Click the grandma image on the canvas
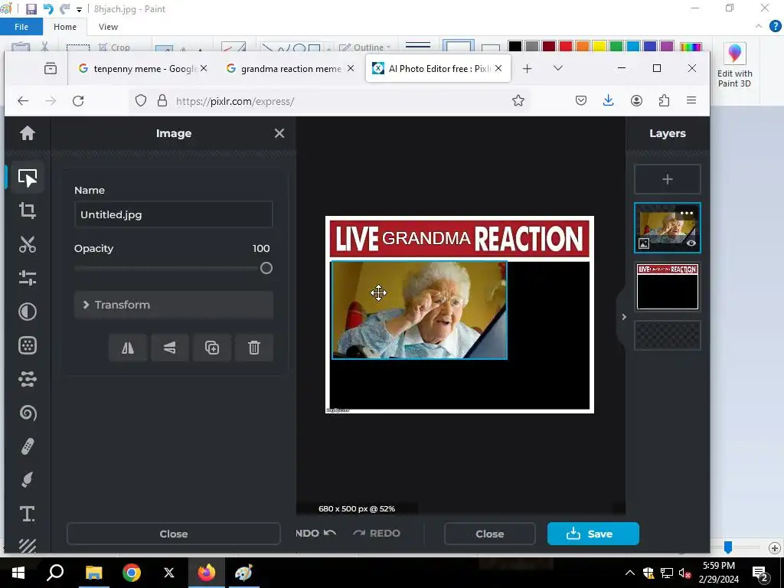 point(420,310)
